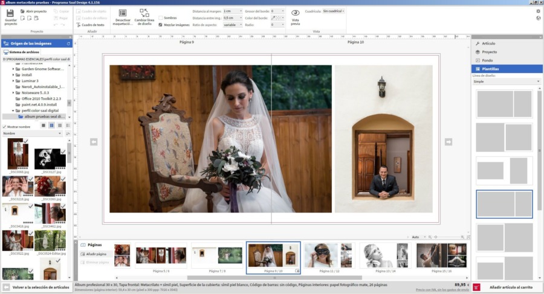Screen dimensions: 544x294
Task: Open settings gear icon at top right
Action: [x=538, y=11]
